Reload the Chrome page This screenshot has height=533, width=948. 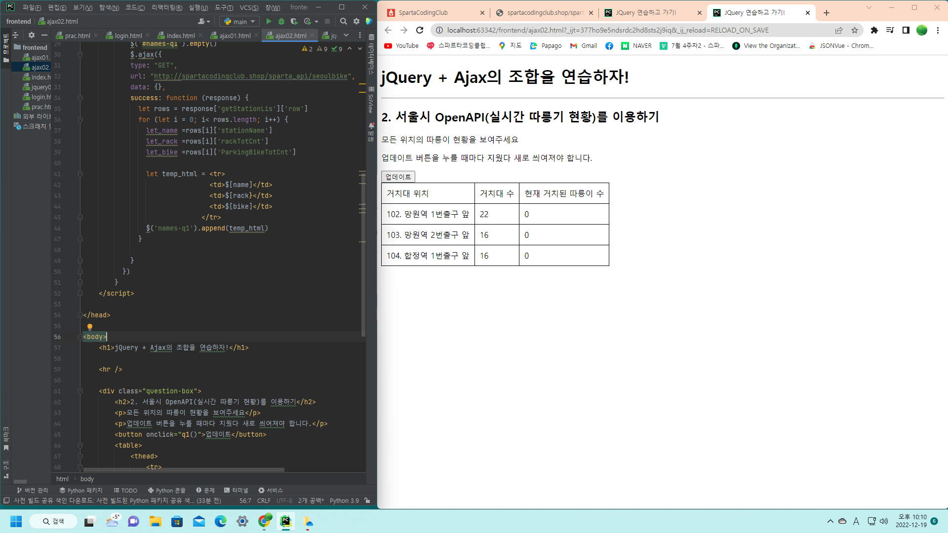point(420,30)
